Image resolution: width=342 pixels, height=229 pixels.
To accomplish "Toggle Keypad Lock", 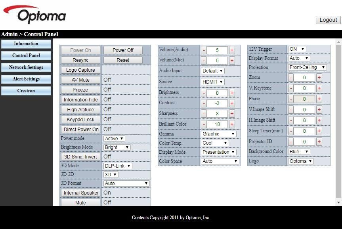I will pyautogui.click(x=81, y=120).
